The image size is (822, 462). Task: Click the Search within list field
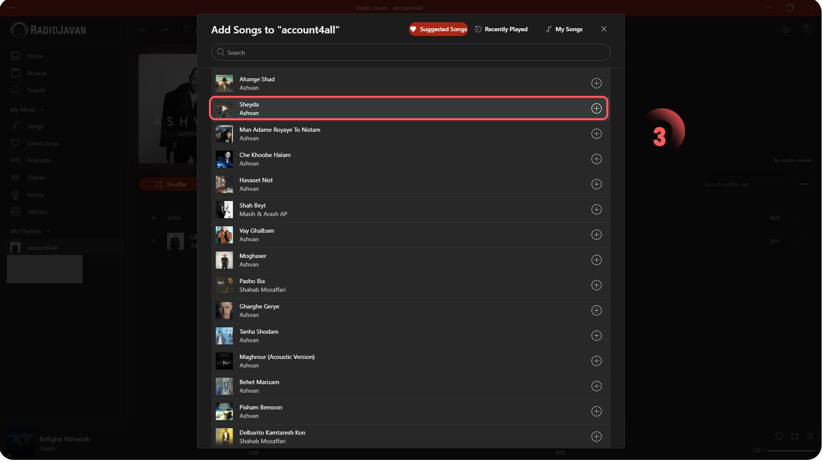click(x=746, y=184)
